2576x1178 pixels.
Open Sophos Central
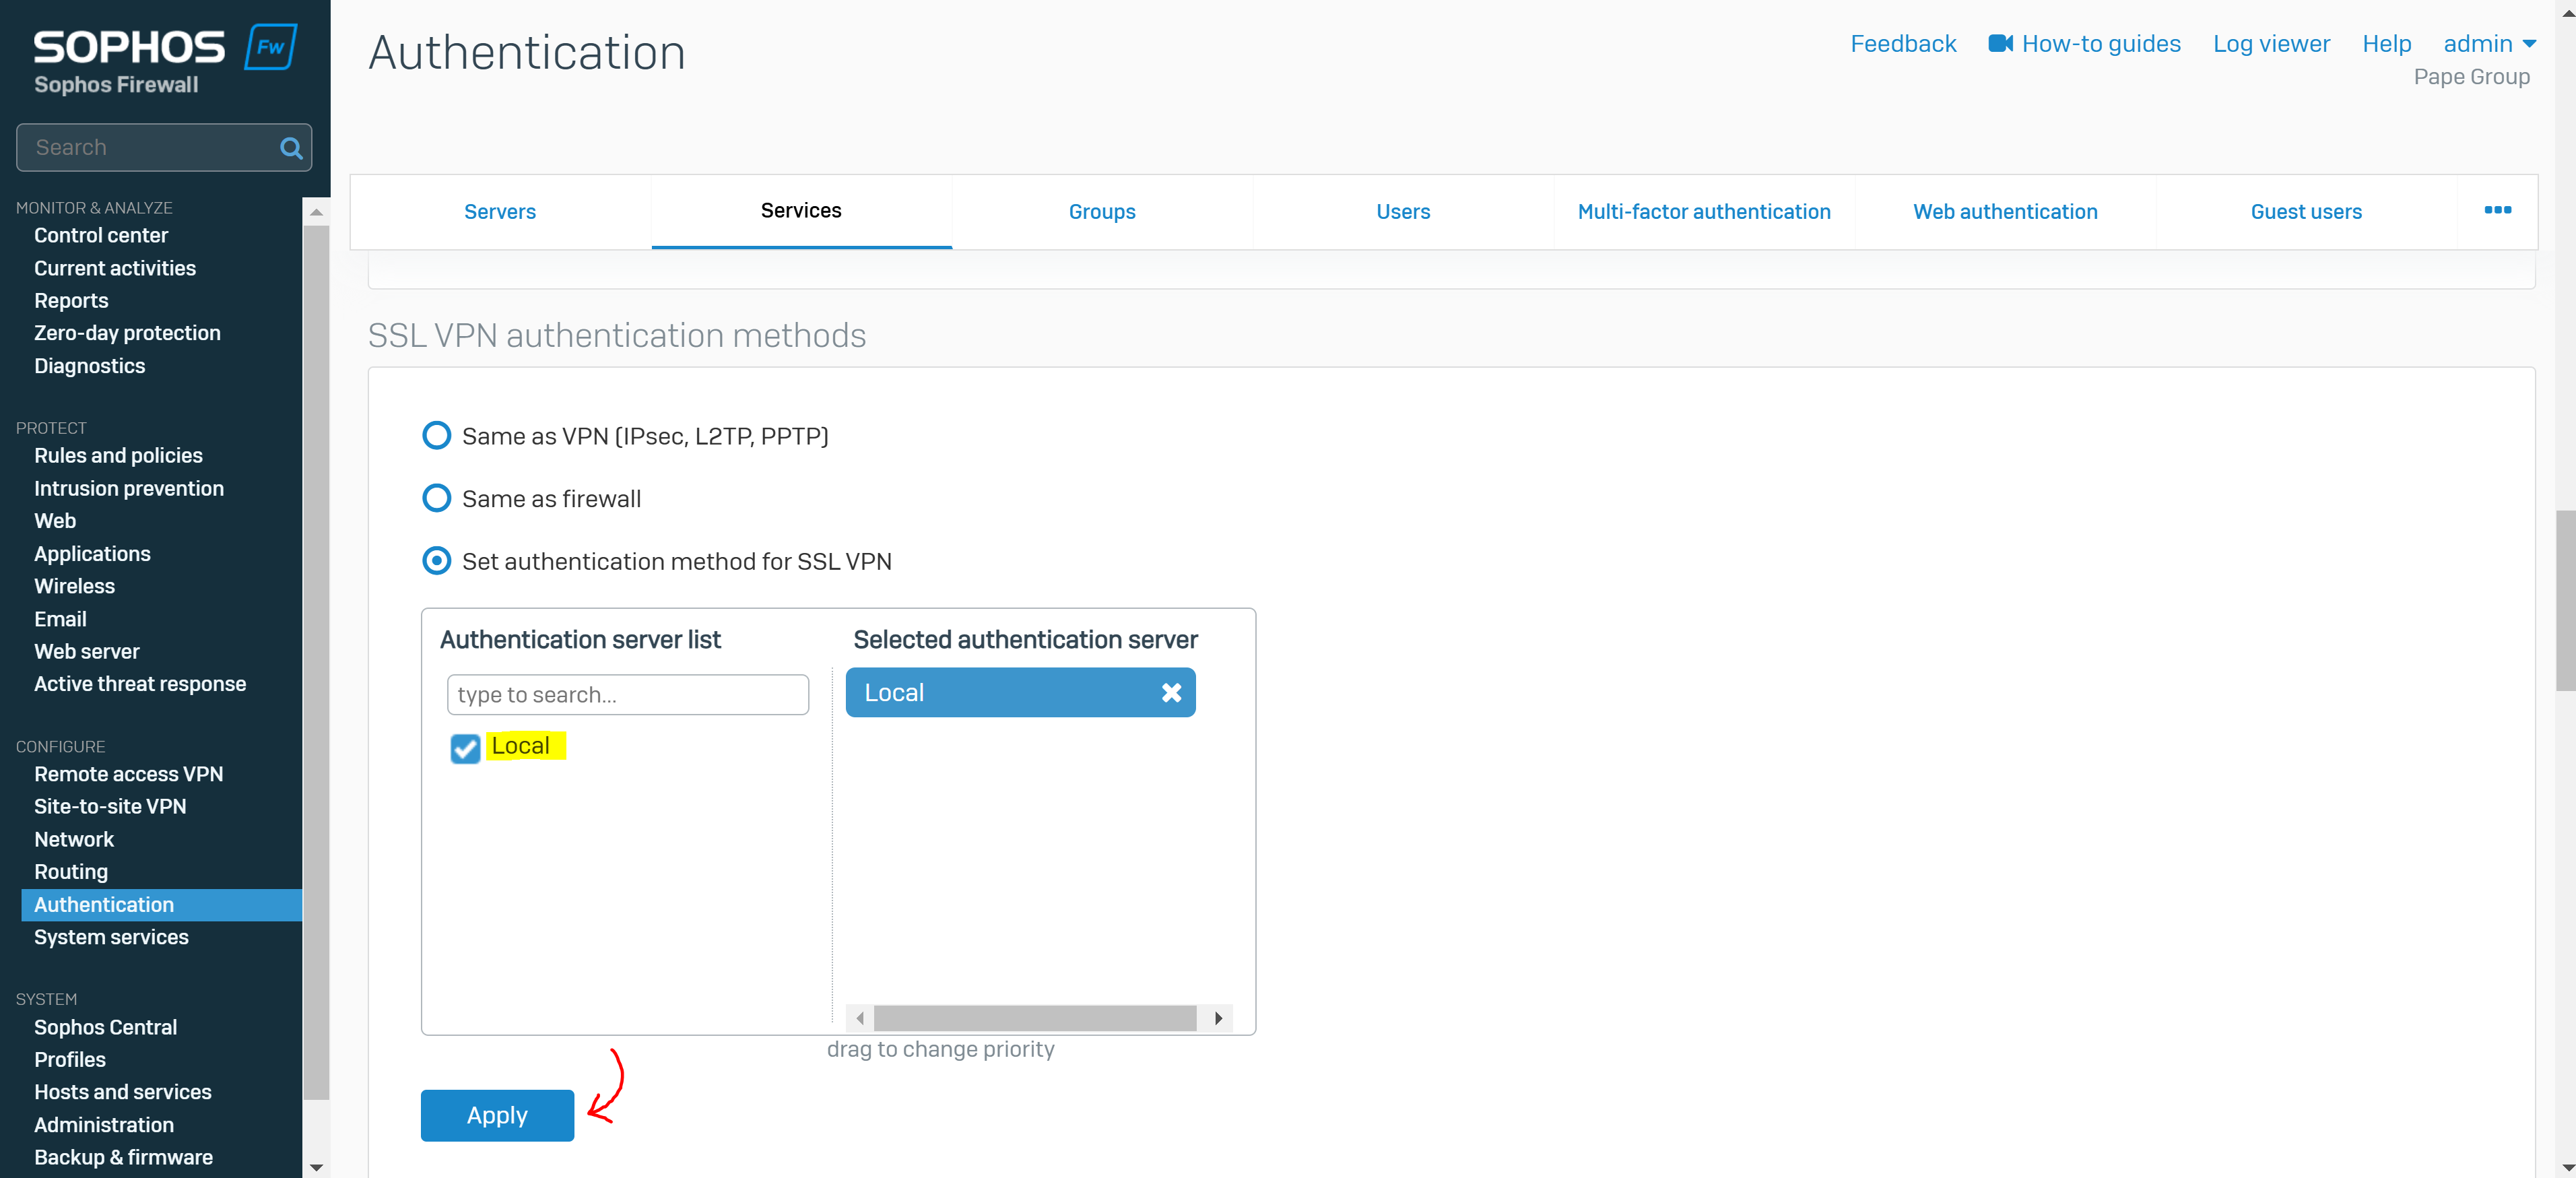[105, 1027]
